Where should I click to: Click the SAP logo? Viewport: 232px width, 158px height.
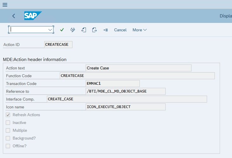(33, 16)
